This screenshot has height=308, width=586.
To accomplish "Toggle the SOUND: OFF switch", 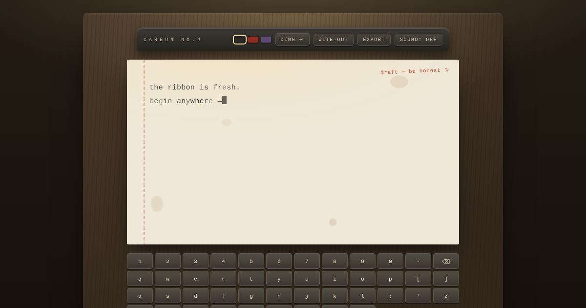I will [419, 40].
